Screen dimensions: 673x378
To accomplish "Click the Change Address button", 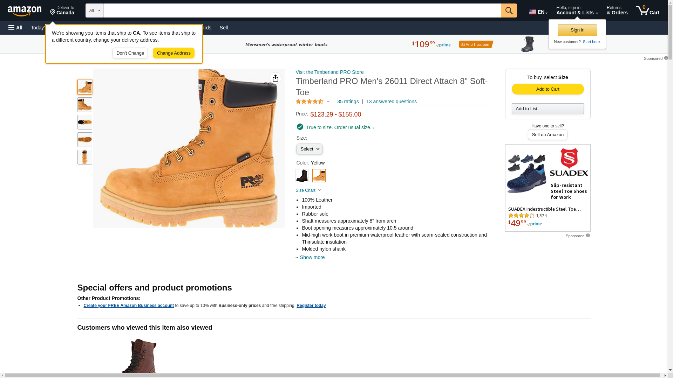I will coord(174,53).
